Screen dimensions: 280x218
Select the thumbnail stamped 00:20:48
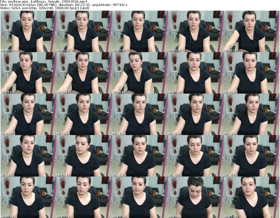[x=196, y=197]
